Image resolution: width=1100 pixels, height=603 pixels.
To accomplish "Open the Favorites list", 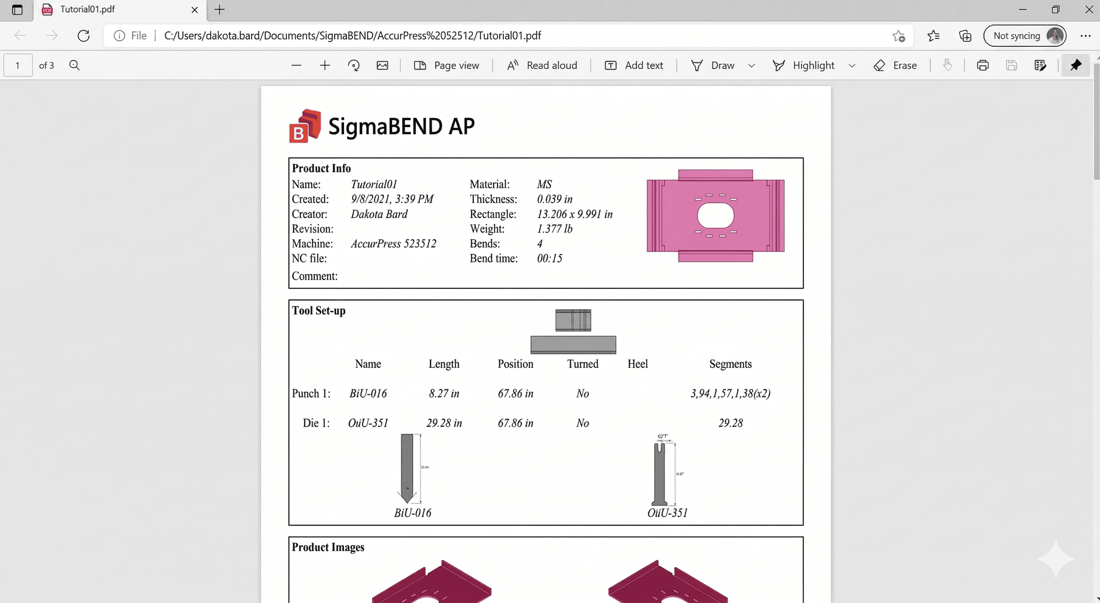I will (933, 36).
